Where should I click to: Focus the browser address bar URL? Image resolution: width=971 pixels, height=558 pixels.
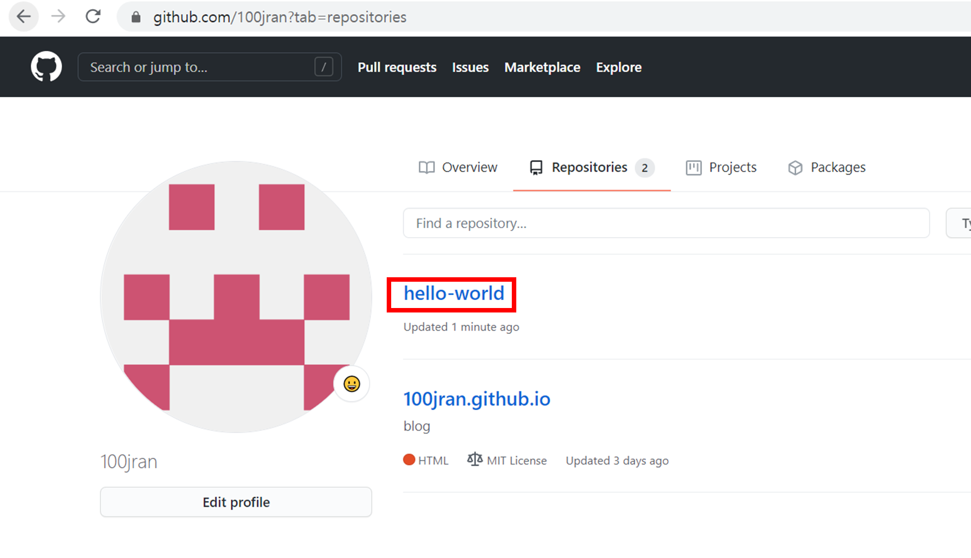pos(279,17)
